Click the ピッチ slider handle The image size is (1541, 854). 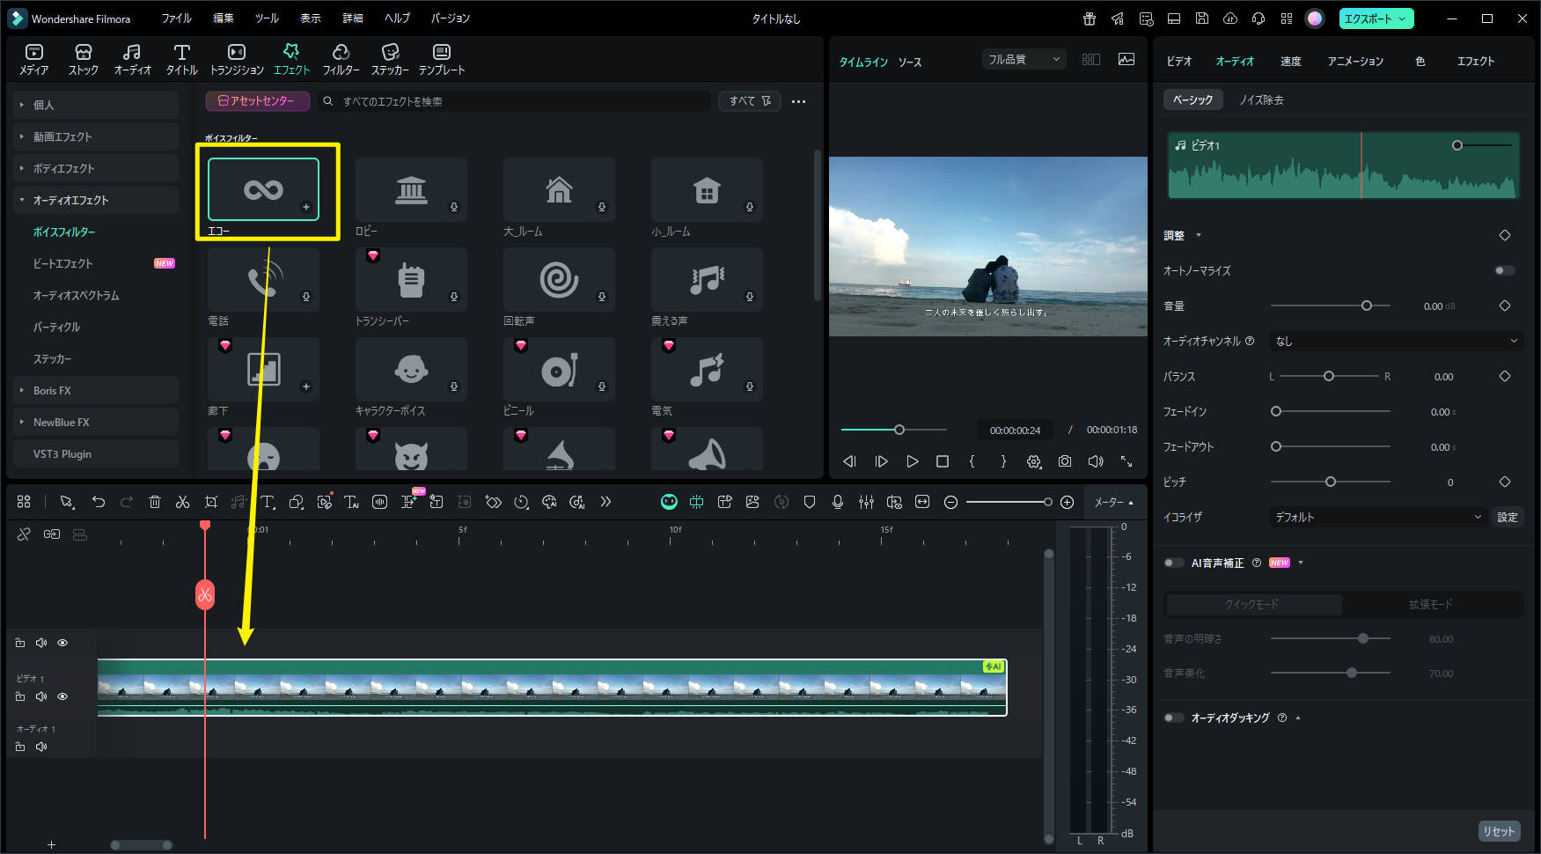pyautogui.click(x=1331, y=482)
